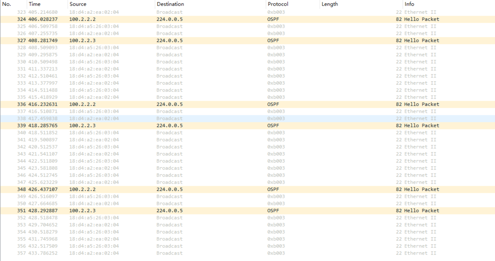Click 0xb003 protocol in packet 355 row
Screen dimensions: 495x261
pos(276,239)
